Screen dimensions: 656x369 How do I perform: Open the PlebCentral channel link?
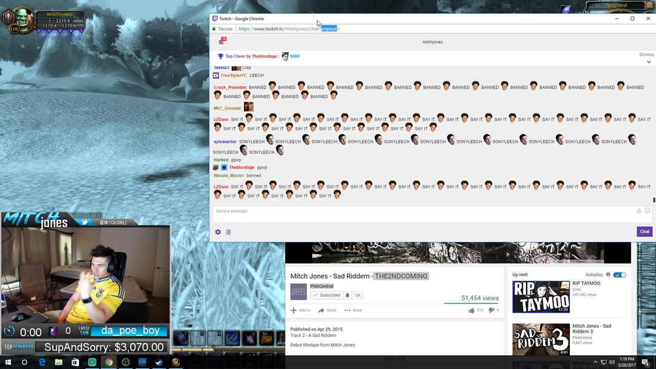[x=321, y=286]
